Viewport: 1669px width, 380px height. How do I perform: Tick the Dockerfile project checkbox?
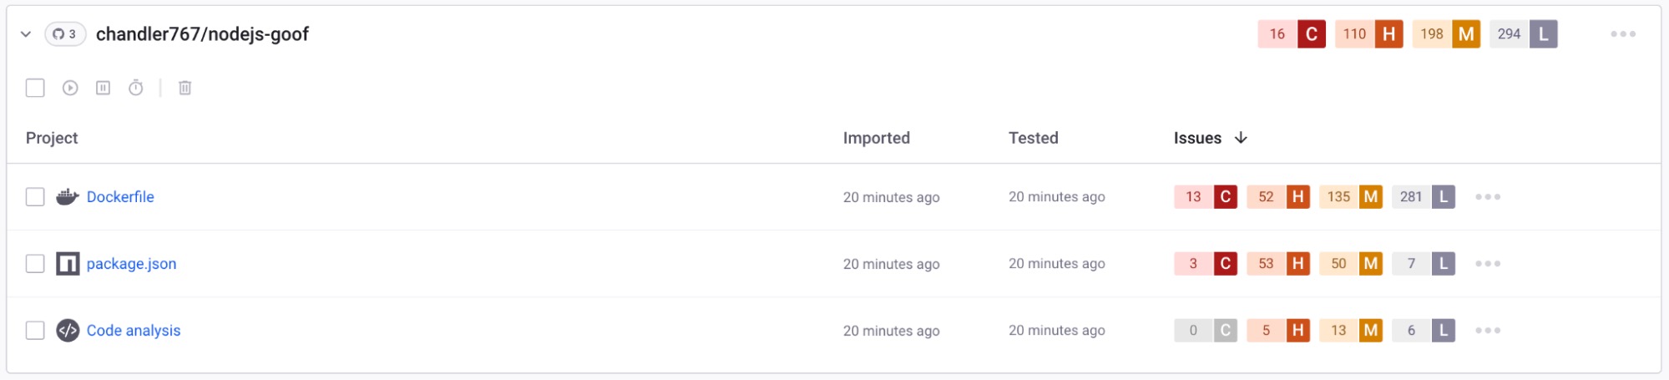coord(35,197)
